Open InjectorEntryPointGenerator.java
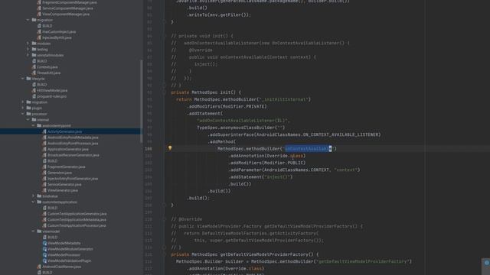 [73, 179]
